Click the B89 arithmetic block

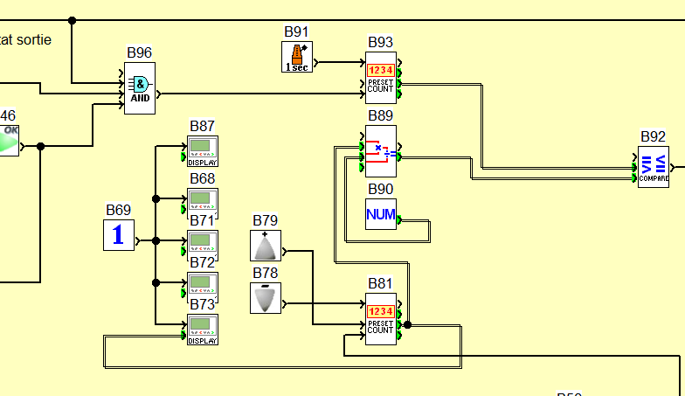click(x=381, y=151)
